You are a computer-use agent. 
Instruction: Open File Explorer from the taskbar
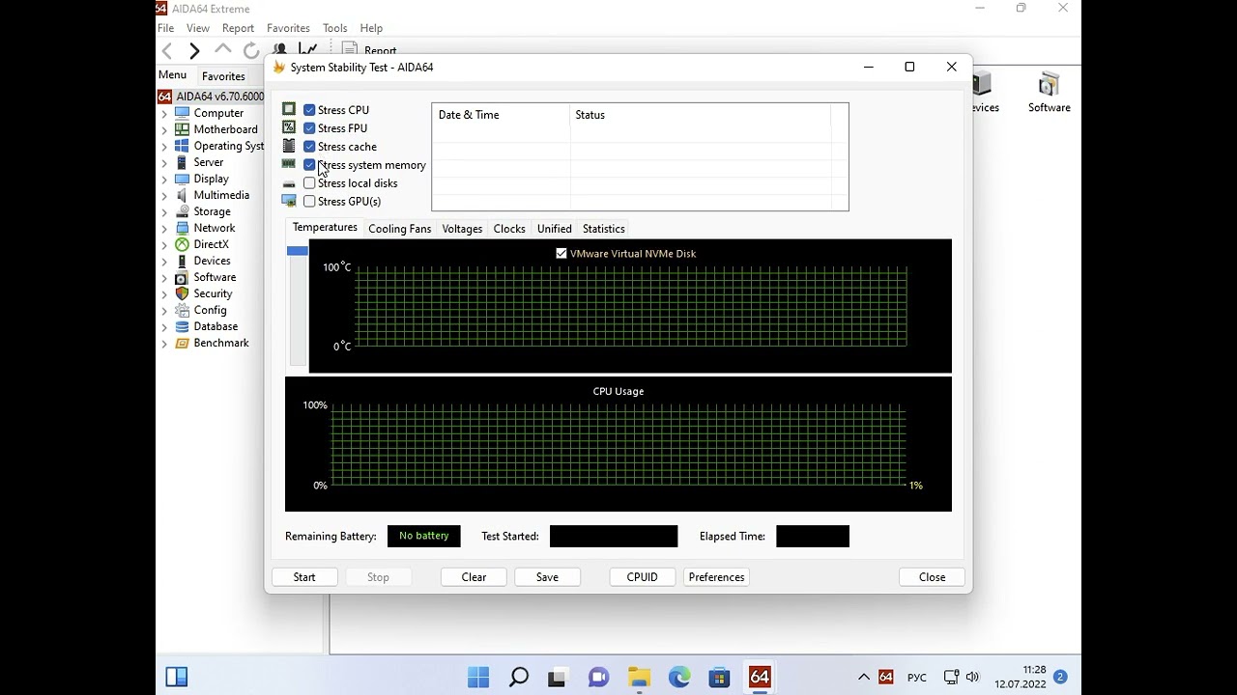[639, 677]
